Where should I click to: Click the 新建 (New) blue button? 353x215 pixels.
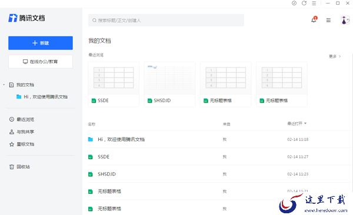coord(41,43)
